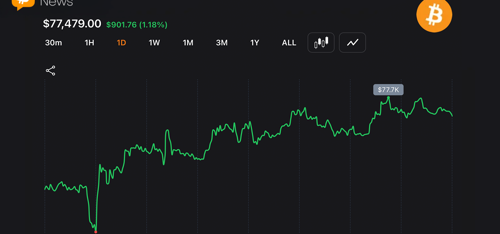500x234 pixels.
Task: Click the $77,479.00 current price
Action: [x=72, y=24]
